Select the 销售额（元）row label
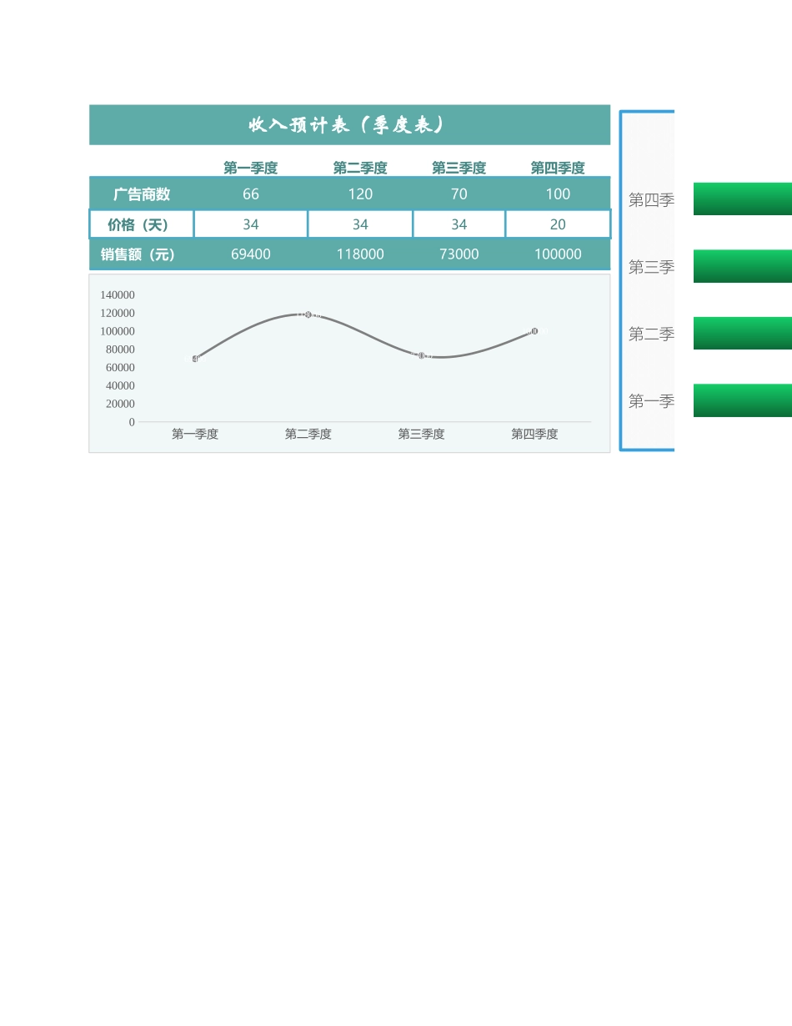 coord(140,254)
